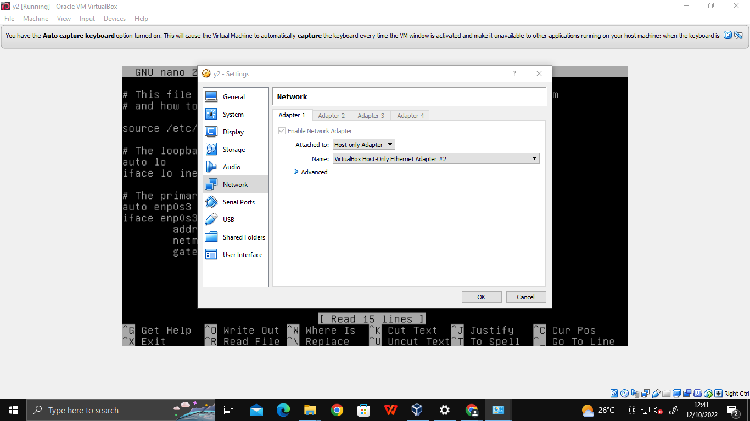Viewport: 750px width, 421px height.
Task: Open the USB settings category
Action: pos(236,219)
